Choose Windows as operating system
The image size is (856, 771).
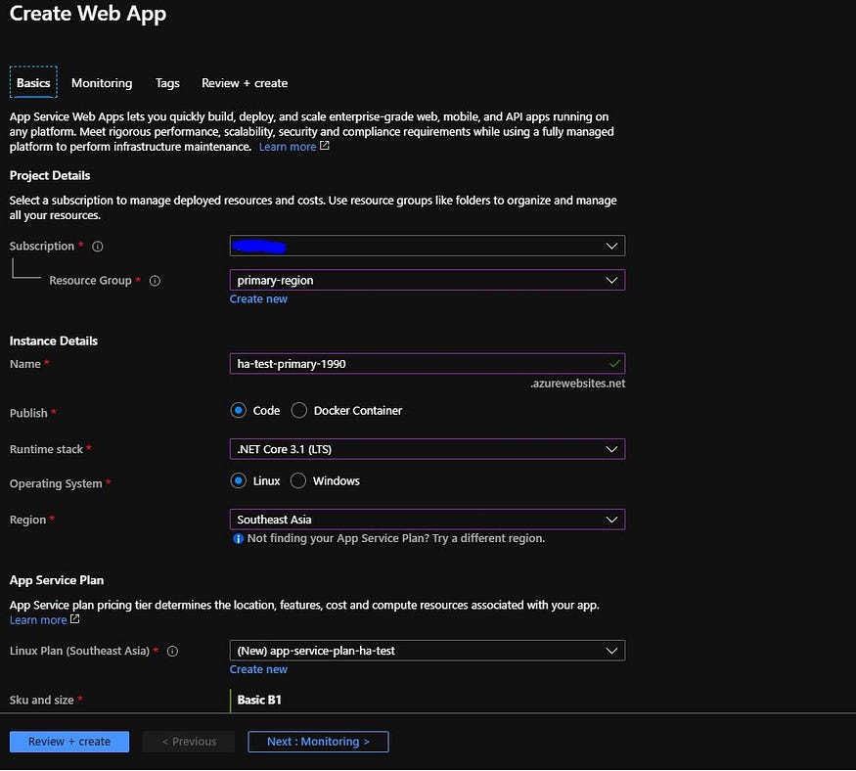tap(298, 480)
